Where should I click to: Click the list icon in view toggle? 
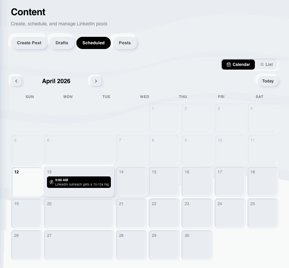click(x=262, y=65)
